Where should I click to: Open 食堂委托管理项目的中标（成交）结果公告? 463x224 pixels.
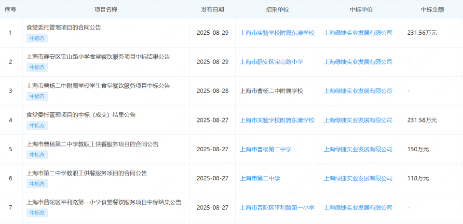(81, 115)
